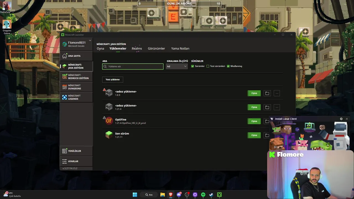Click Oyna for the Son sürüm installation

pyautogui.click(x=254, y=135)
